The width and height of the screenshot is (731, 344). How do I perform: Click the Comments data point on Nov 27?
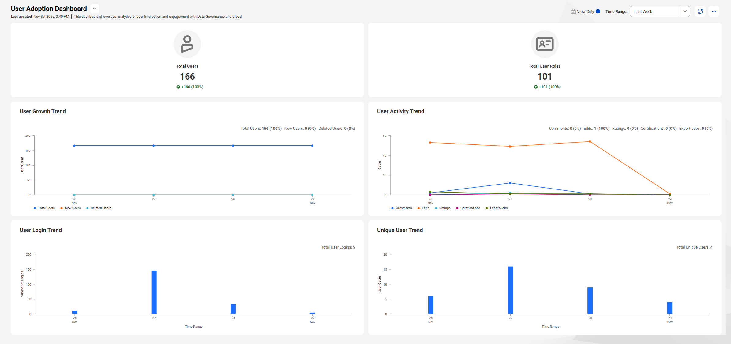[510, 183]
